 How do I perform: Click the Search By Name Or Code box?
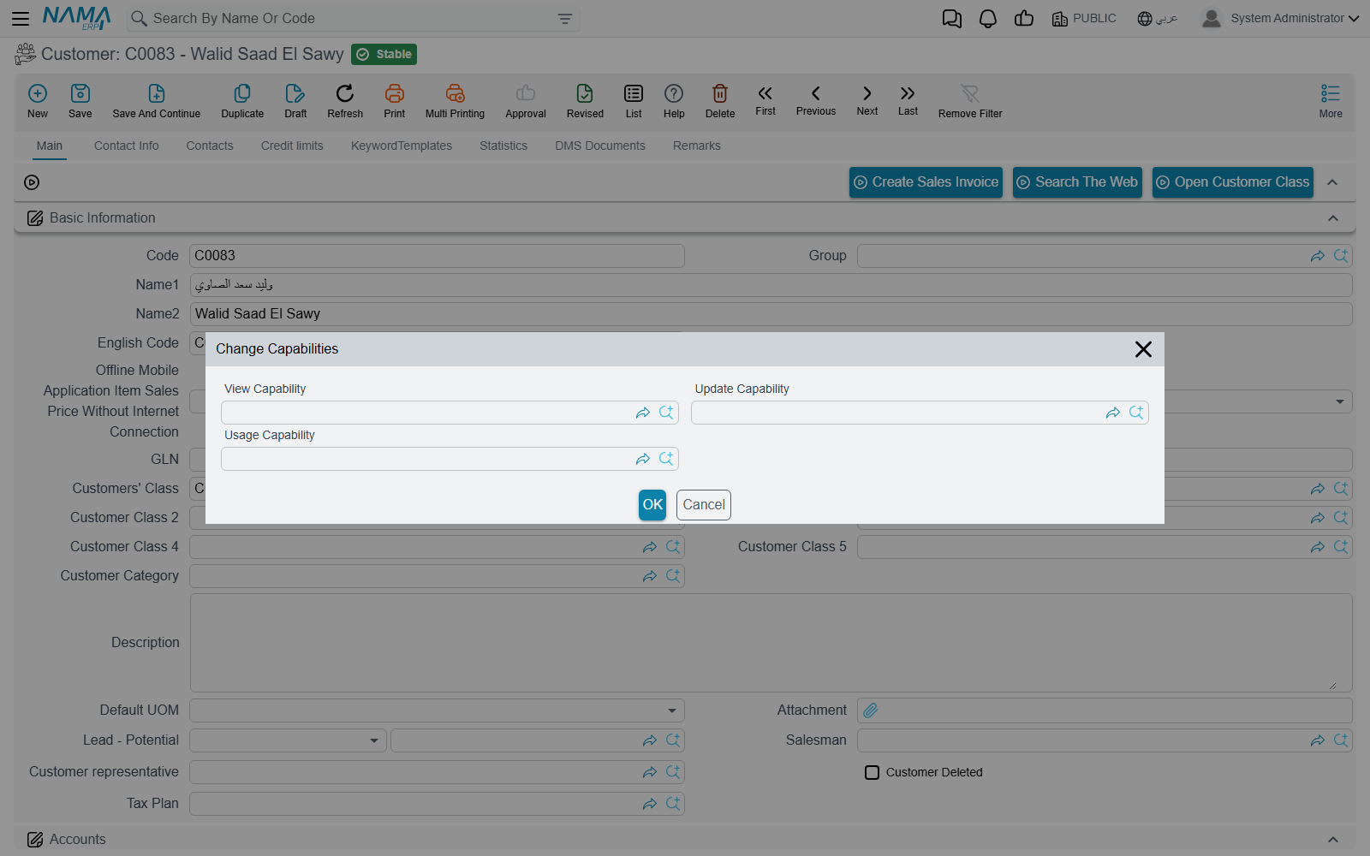pos(353,19)
